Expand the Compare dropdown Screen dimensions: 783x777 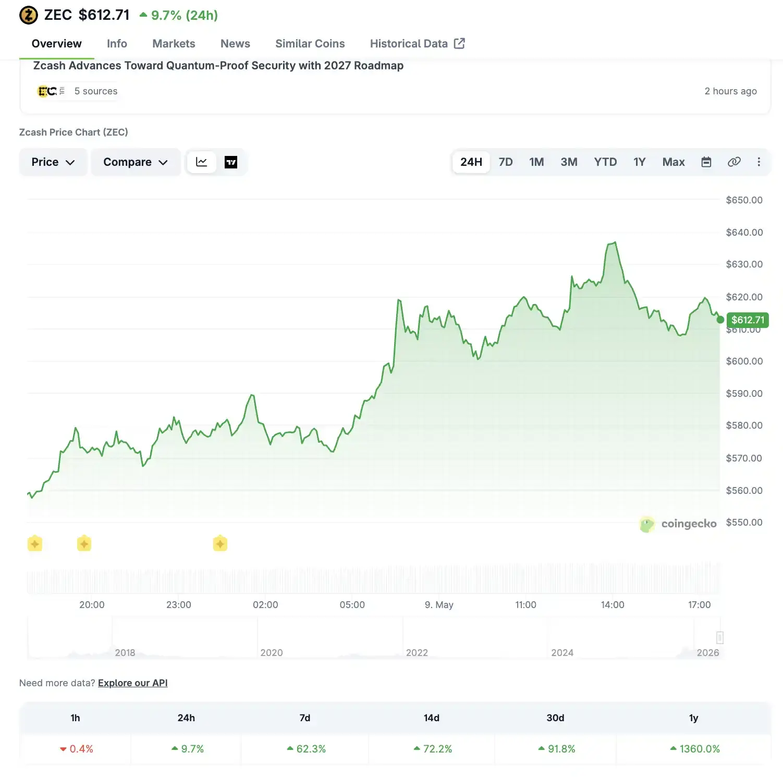point(136,162)
